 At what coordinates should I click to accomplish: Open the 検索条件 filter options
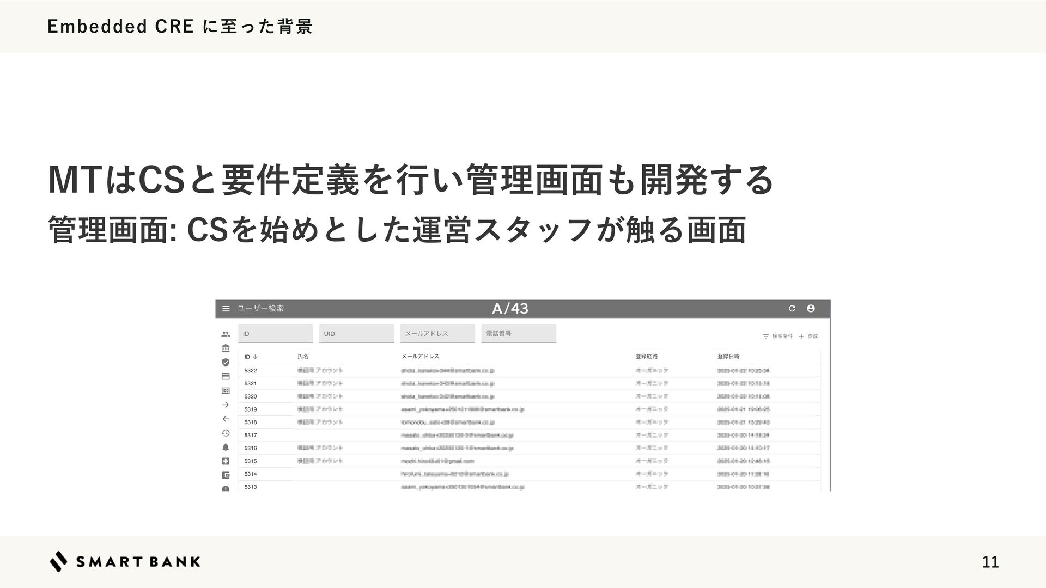pos(777,336)
